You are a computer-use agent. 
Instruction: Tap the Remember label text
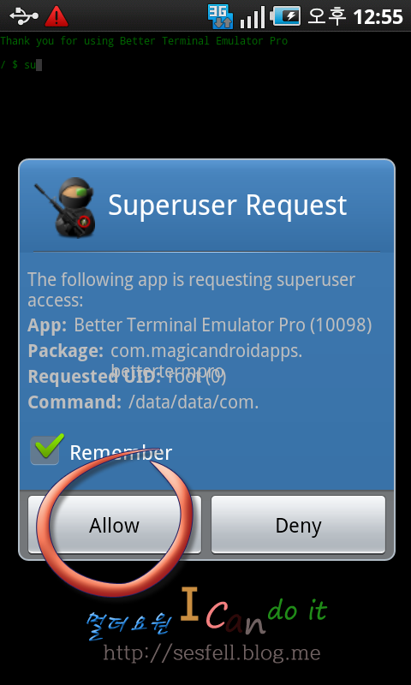121,453
